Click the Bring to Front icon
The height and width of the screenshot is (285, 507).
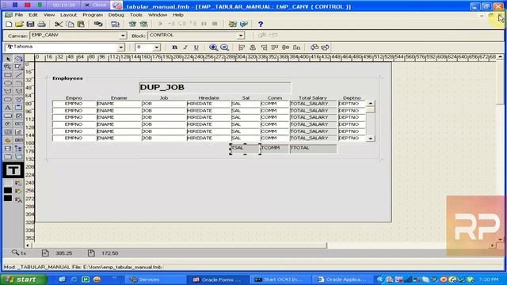point(314,47)
